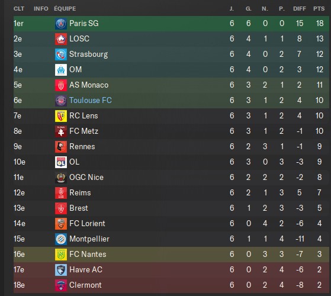
Task: Click the OL club logo
Action: [61, 162]
